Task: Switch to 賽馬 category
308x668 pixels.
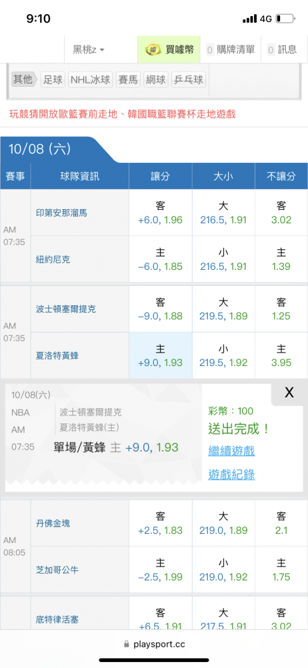Action: coord(128,79)
